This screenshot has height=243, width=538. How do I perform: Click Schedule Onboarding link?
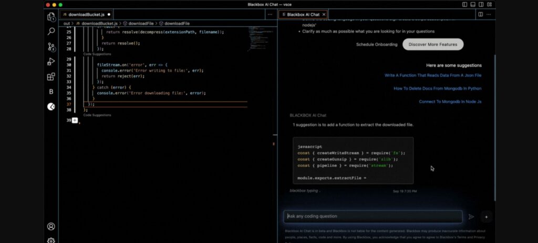point(376,45)
